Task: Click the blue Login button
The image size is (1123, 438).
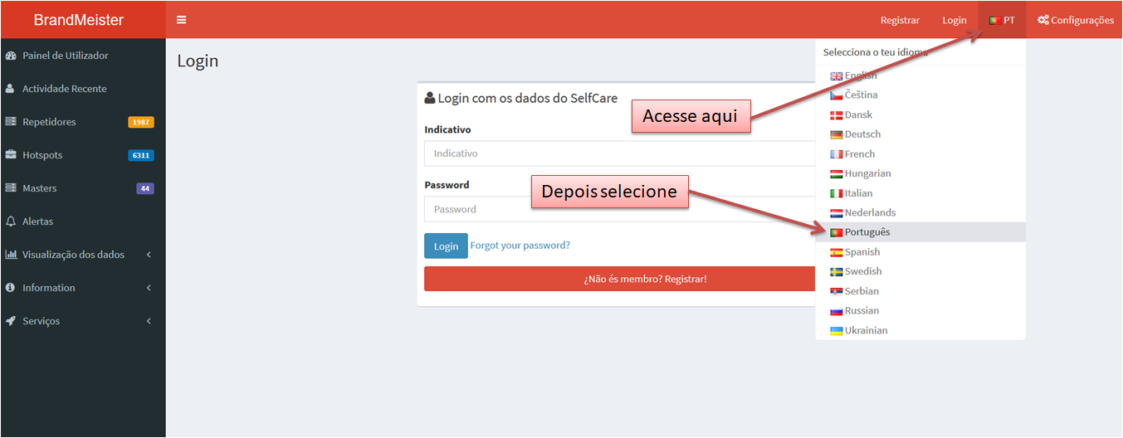Action: pos(446,246)
